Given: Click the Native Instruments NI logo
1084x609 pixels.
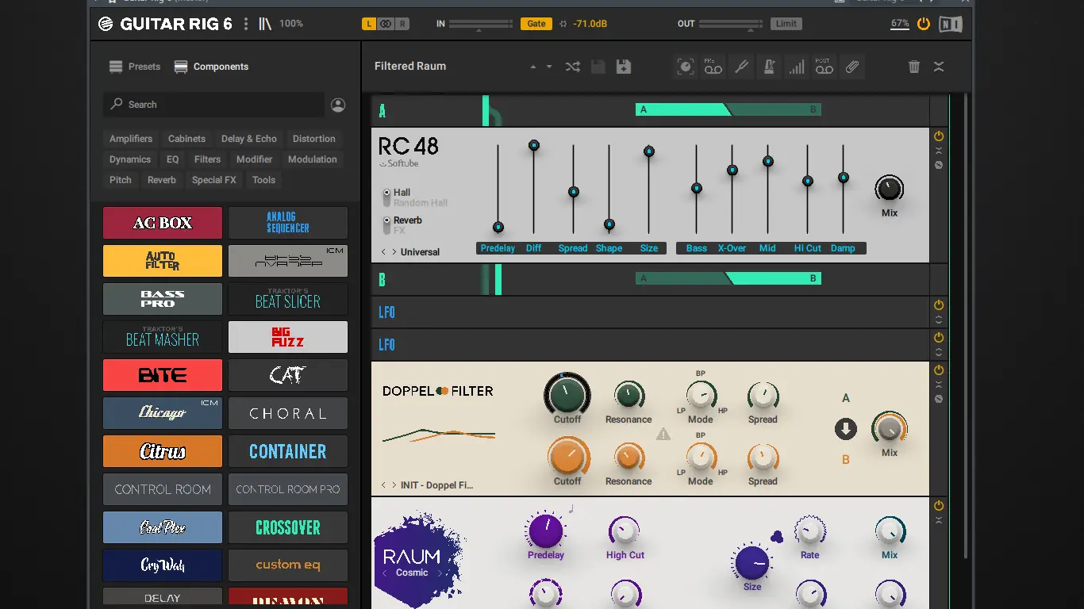Looking at the screenshot, I should [951, 24].
